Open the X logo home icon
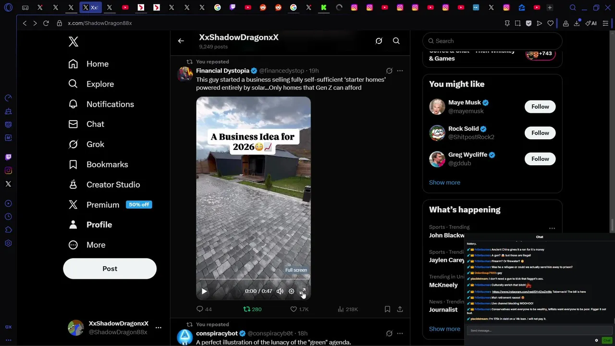This screenshot has height=346, width=615. coord(73,42)
